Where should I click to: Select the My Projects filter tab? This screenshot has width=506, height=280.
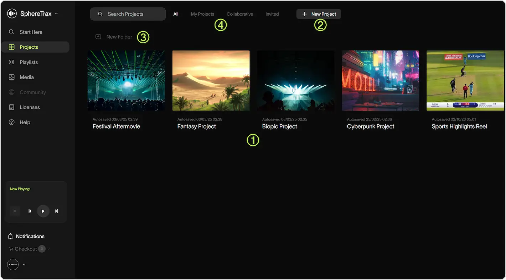(x=202, y=14)
